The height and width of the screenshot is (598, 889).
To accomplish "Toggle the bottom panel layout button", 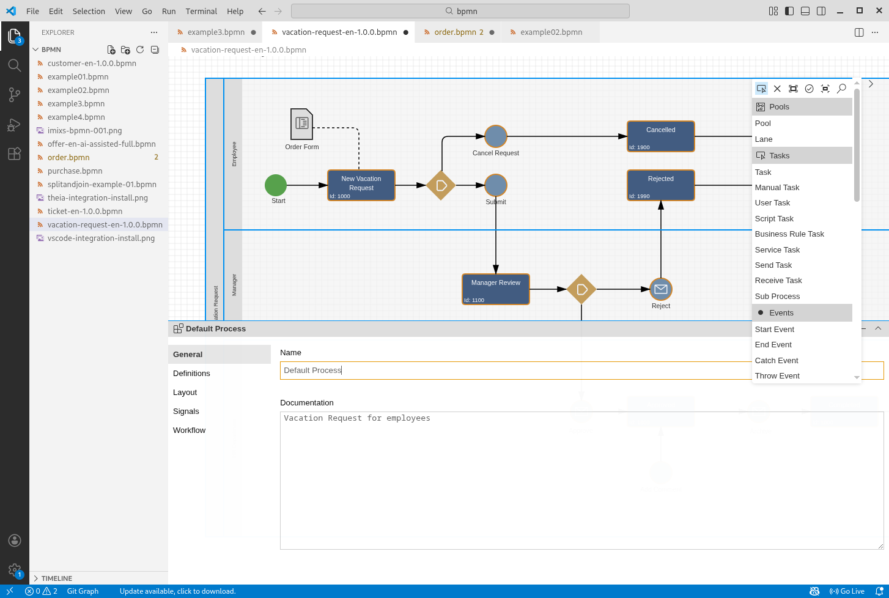I will point(805,11).
